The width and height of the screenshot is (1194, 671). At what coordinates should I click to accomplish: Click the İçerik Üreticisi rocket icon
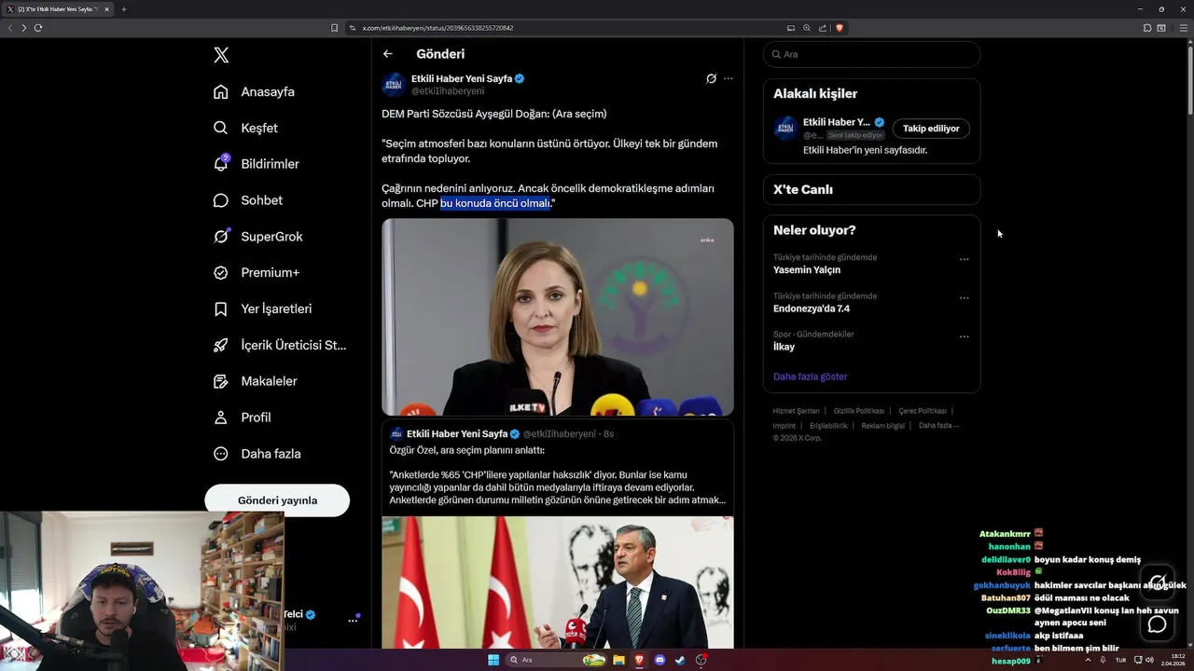[221, 345]
